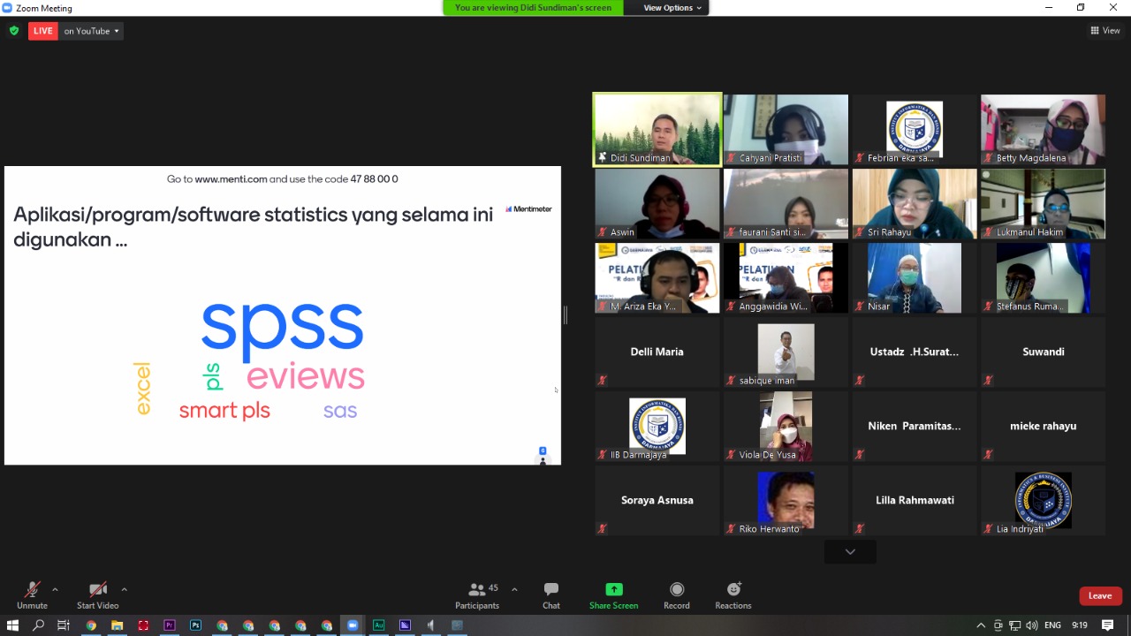Screen dimensions: 1131x636
Task: Show hidden system tray icons
Action: (981, 625)
